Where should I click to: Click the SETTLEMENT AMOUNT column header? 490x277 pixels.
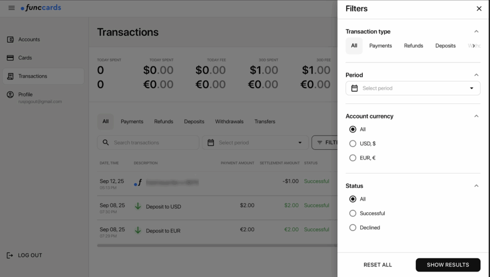pyautogui.click(x=279, y=163)
